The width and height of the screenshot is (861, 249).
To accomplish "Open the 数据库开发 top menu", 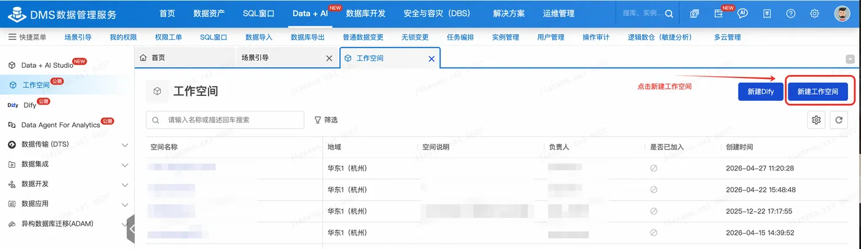I will pyautogui.click(x=366, y=14).
